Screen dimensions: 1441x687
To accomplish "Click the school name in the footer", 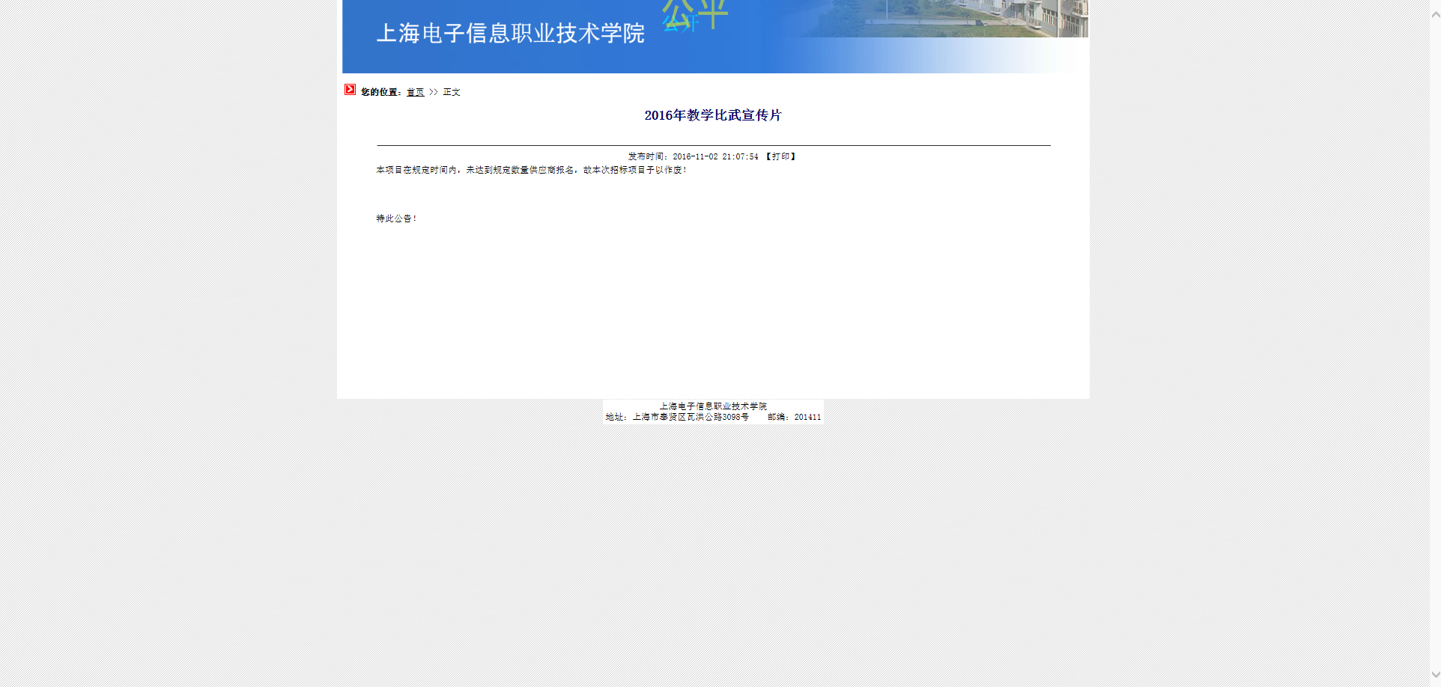I will (x=713, y=406).
